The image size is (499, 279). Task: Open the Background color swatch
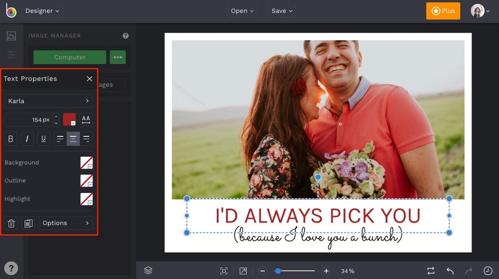pyautogui.click(x=87, y=163)
